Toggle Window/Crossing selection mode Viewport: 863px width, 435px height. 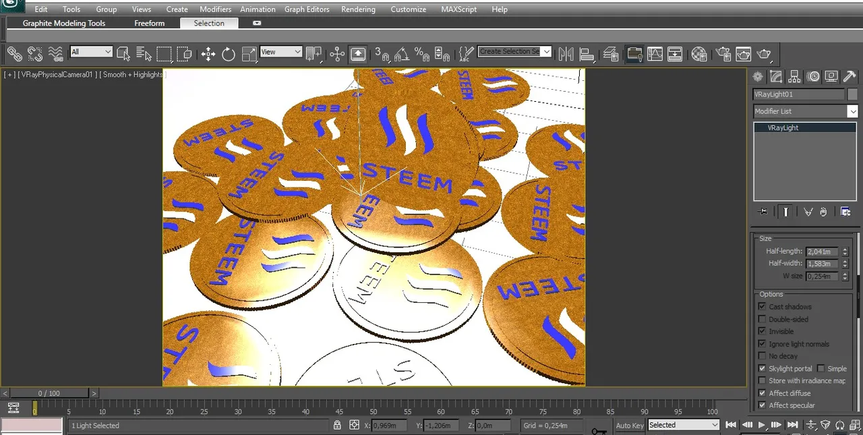pyautogui.click(x=185, y=53)
